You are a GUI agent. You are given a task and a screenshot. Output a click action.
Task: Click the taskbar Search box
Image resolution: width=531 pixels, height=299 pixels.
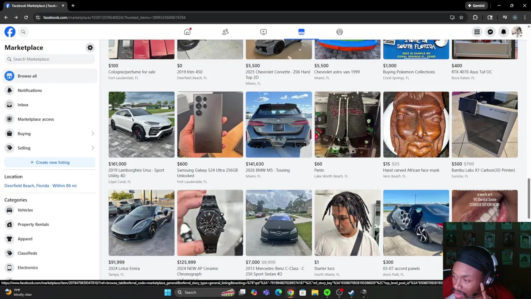[x=205, y=292]
